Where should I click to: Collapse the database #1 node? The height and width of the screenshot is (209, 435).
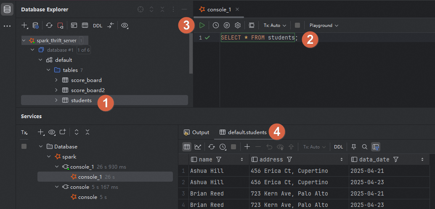(x=33, y=50)
